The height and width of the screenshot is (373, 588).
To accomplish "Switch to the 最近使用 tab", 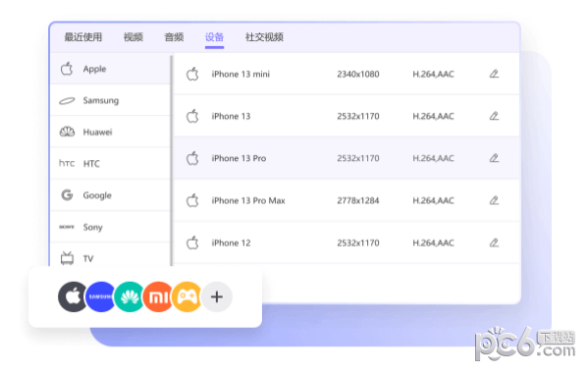I will tap(83, 37).
